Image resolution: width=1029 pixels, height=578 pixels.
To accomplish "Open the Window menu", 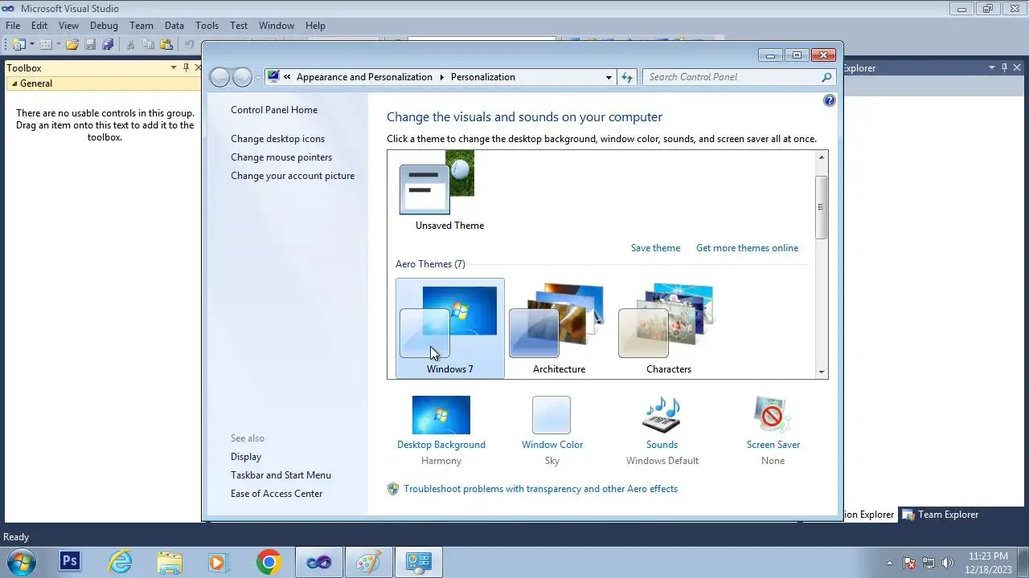I will tap(277, 26).
